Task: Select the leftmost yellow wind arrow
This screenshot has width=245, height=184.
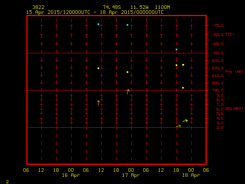Action: [98, 102]
